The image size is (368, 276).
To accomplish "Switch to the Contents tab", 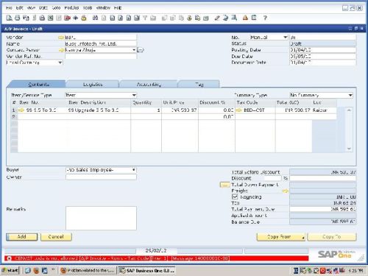I will [x=38, y=85].
